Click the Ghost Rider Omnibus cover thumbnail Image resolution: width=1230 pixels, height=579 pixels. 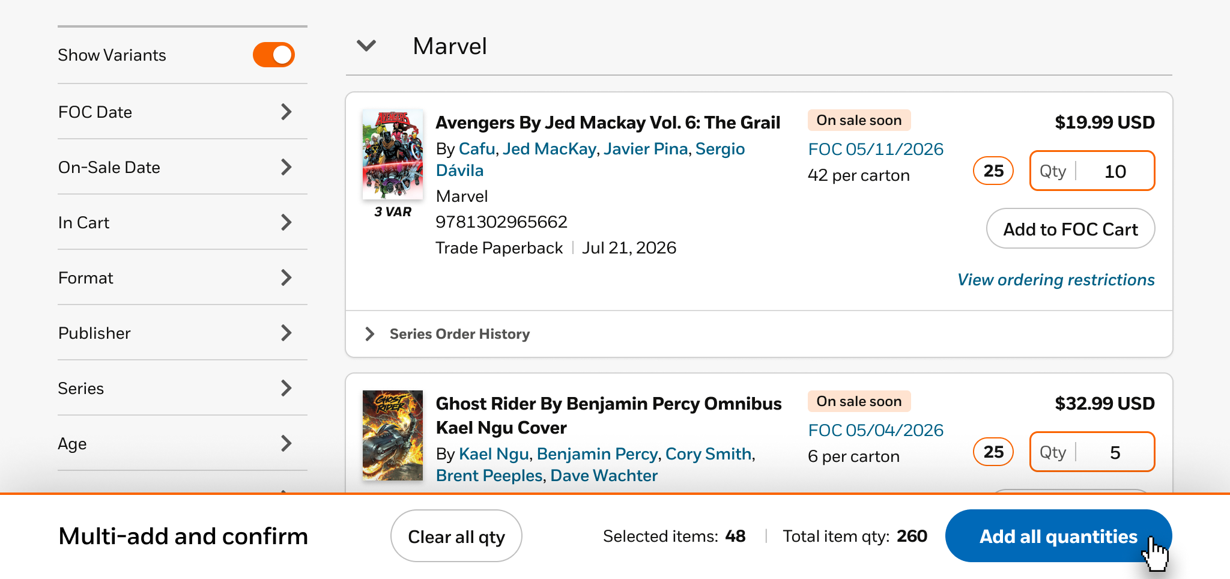pos(393,435)
